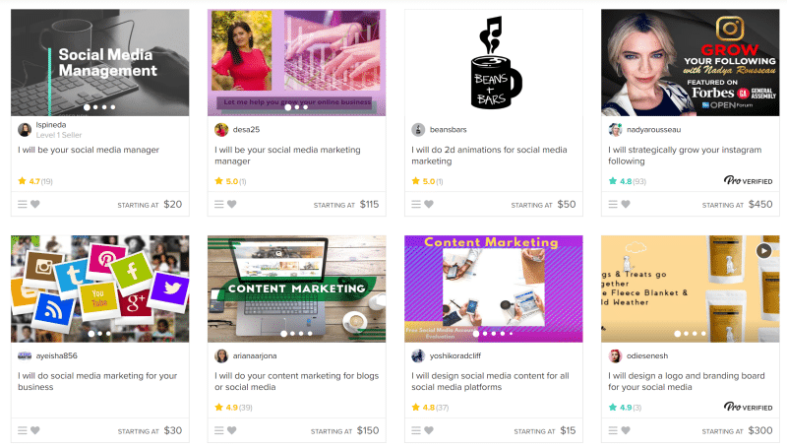Open gig 'I will do 2d animations for social media marketing'
This screenshot has height=448, width=787.
[x=489, y=156]
